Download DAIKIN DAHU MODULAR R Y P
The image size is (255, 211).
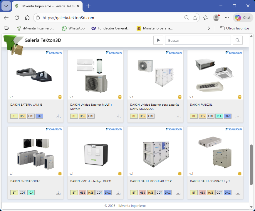coord(178,193)
